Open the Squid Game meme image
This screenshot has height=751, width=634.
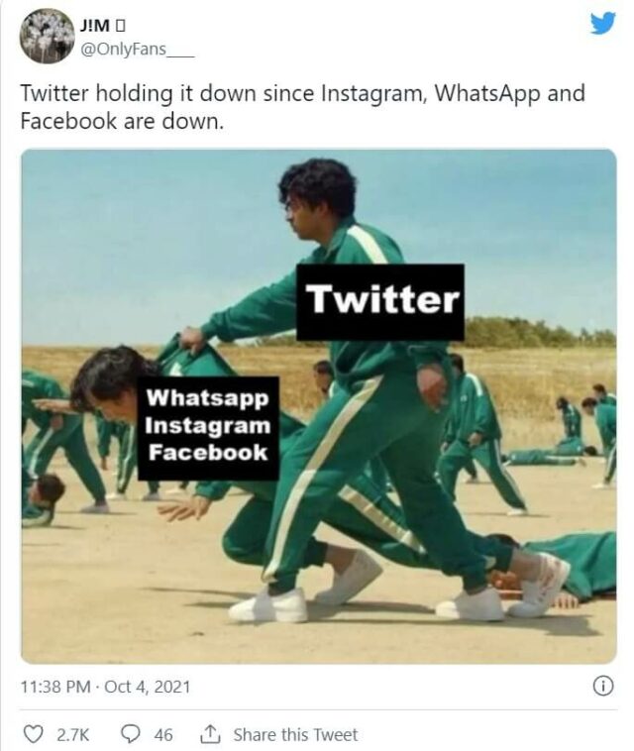[319, 406]
